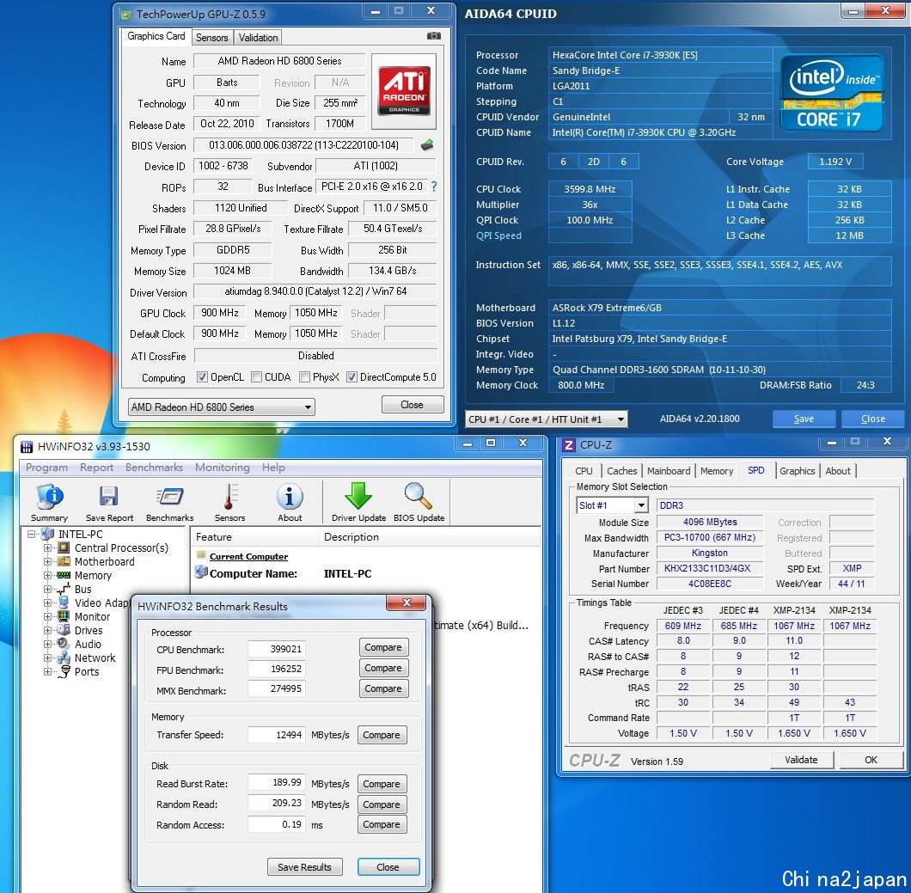Expand the Motherboard tree node
911x893 pixels.
[47, 562]
